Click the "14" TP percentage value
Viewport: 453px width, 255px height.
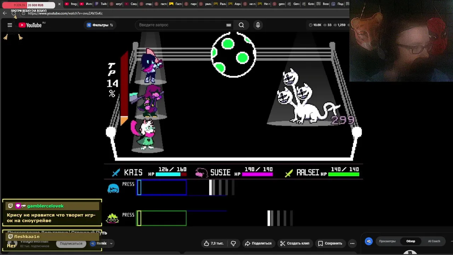click(113, 84)
